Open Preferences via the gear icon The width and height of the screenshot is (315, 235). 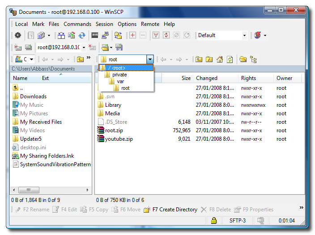18,35
